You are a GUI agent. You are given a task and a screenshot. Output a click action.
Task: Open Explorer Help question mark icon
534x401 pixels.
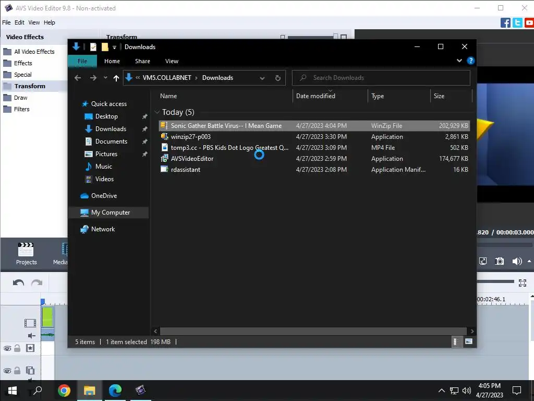471,61
